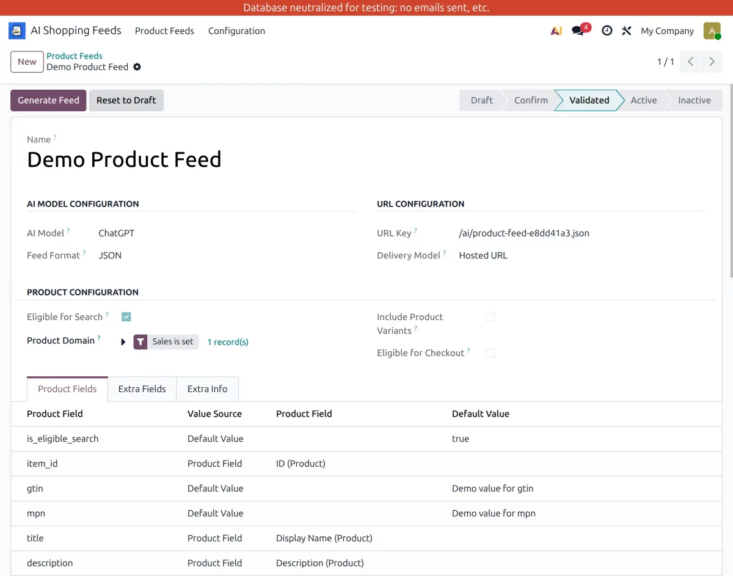
Task: Click the next record chevron
Action: click(712, 62)
